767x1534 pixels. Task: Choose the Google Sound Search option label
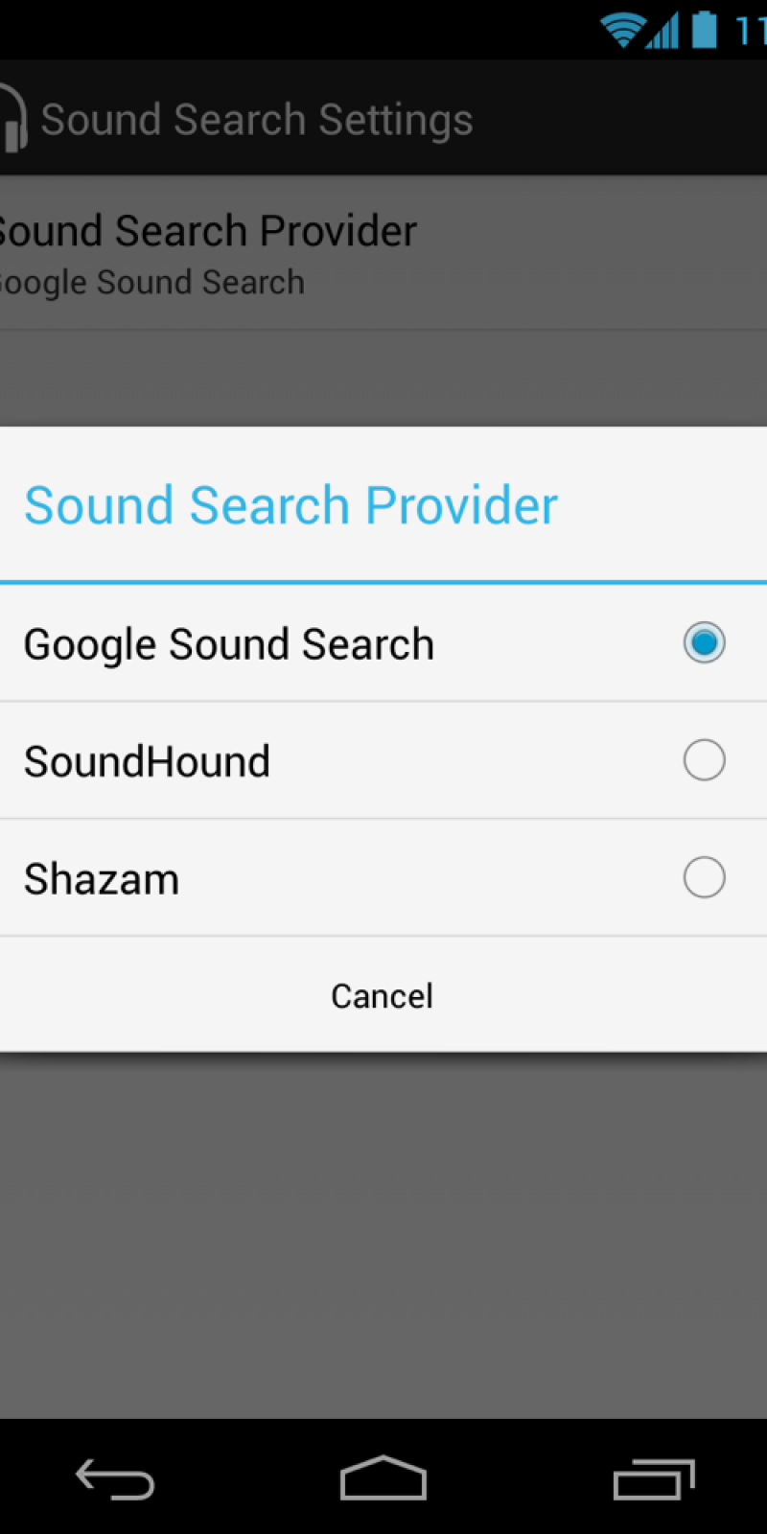coord(229,644)
